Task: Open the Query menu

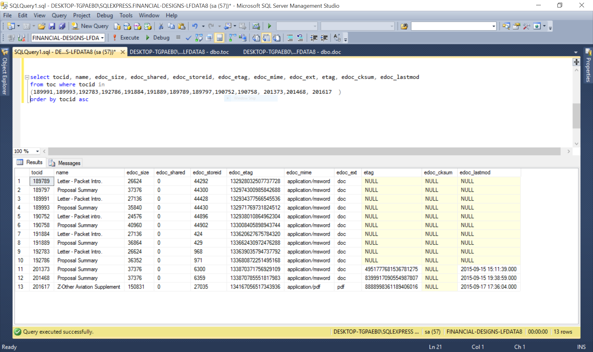Action: [59, 15]
